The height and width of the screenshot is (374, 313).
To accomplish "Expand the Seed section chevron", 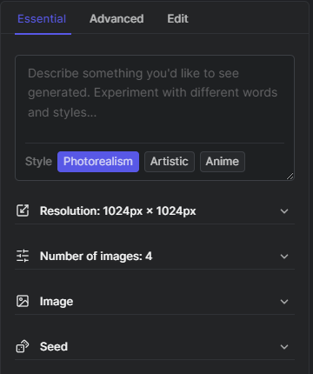I will [284, 347].
